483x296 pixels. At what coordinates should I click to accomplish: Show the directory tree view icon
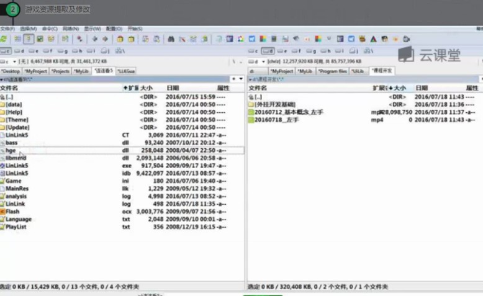(51, 39)
